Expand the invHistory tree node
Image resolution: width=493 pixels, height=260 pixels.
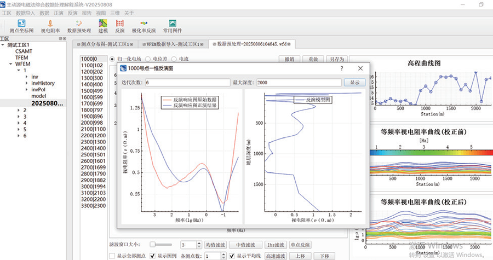(26, 83)
